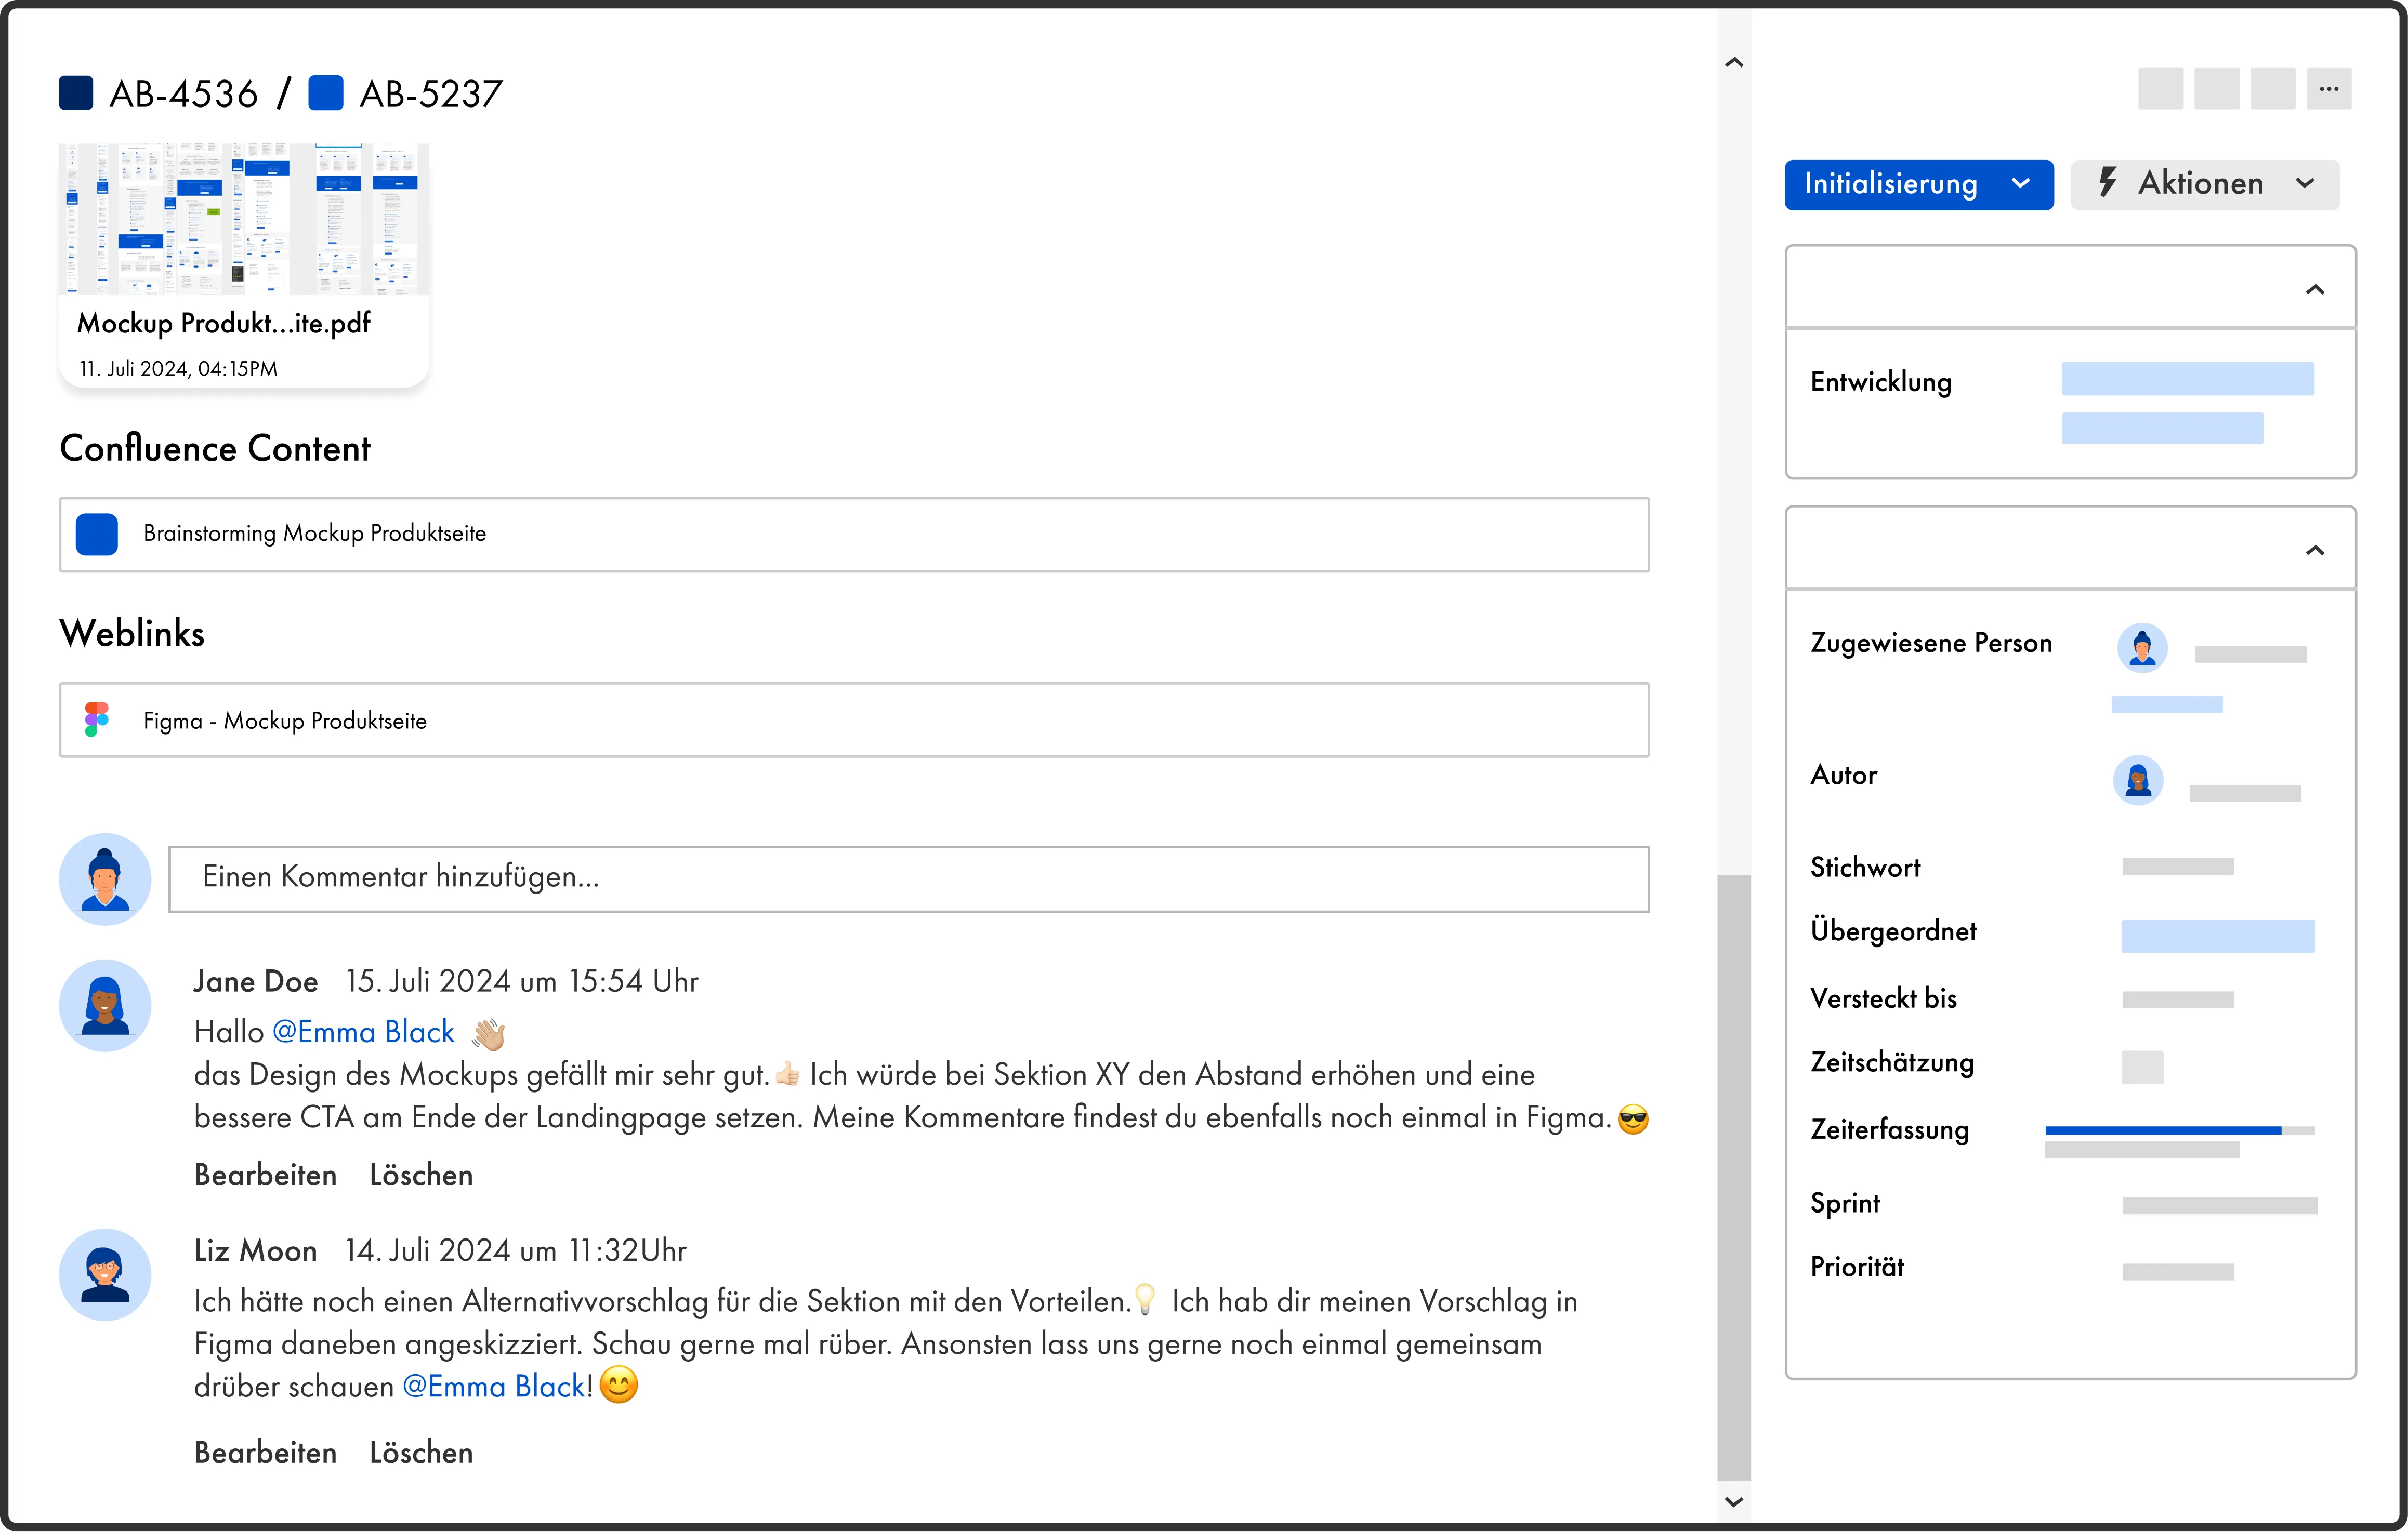Click Jane Doe's avatar in comments
The height and width of the screenshot is (1532, 2408).
(105, 1005)
